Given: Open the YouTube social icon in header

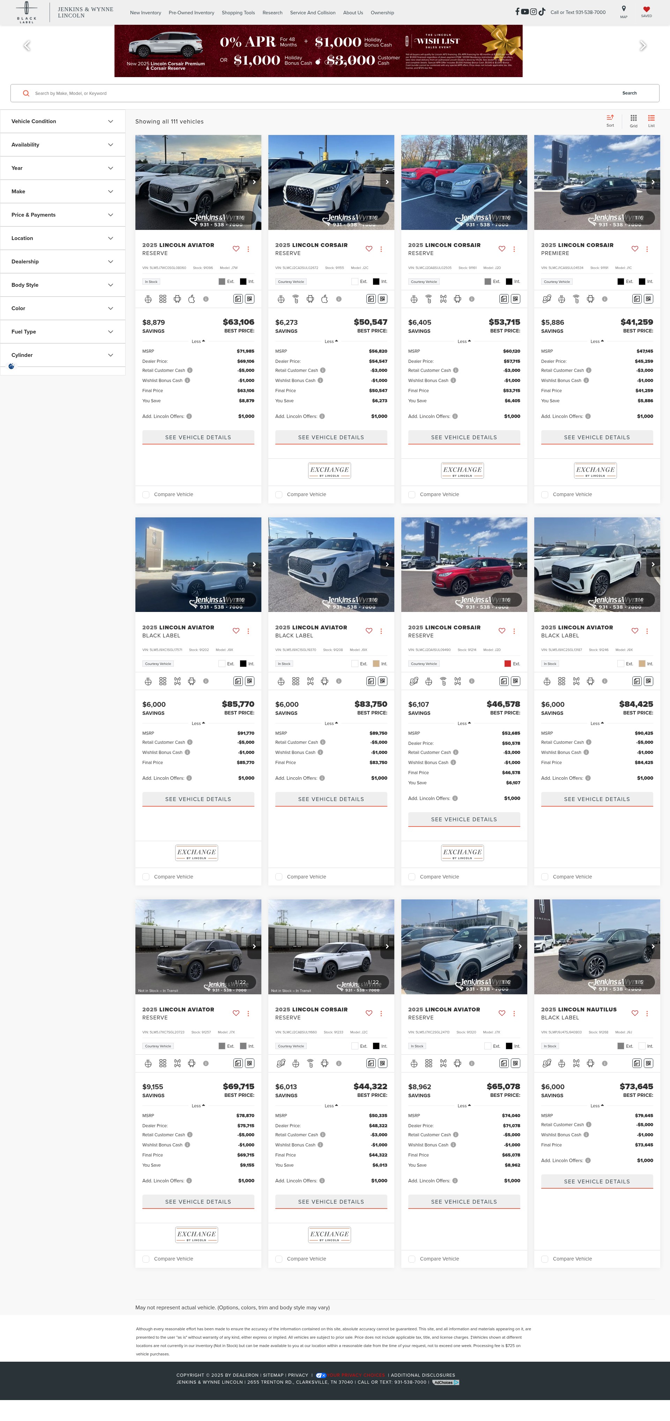Looking at the screenshot, I should coord(525,12).
